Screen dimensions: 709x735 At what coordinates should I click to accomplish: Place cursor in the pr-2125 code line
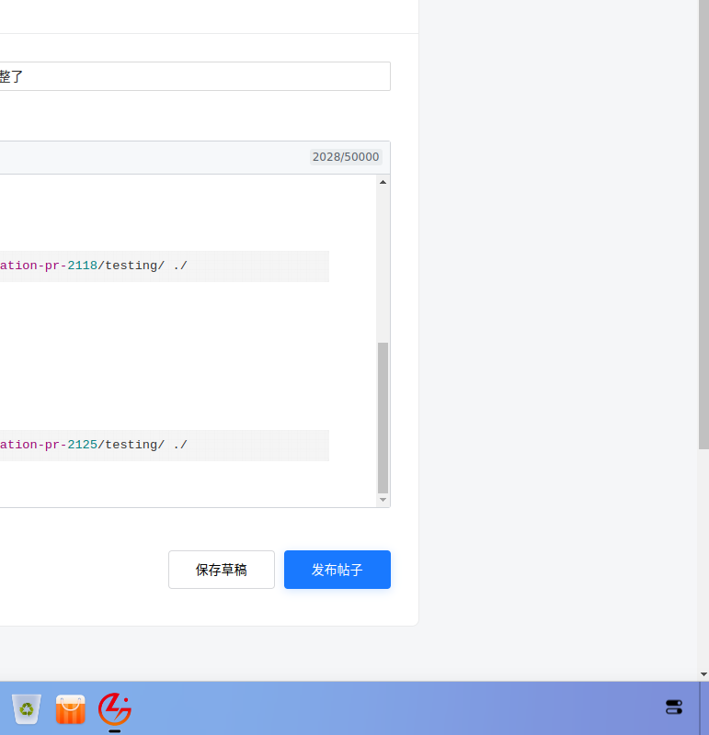(x=165, y=445)
